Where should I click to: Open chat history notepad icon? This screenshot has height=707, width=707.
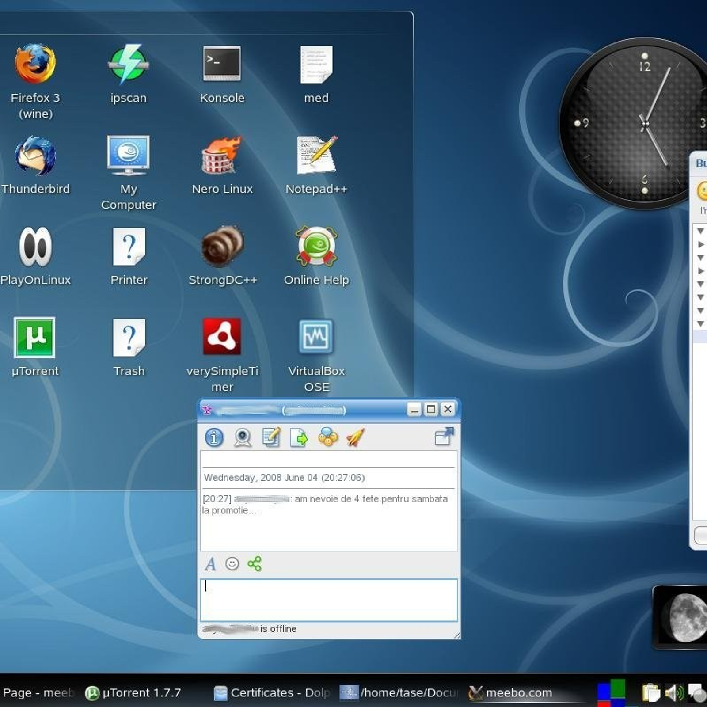(x=271, y=437)
